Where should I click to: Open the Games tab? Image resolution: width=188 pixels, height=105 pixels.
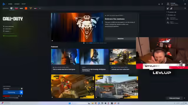pyautogui.click(x=17, y=4)
